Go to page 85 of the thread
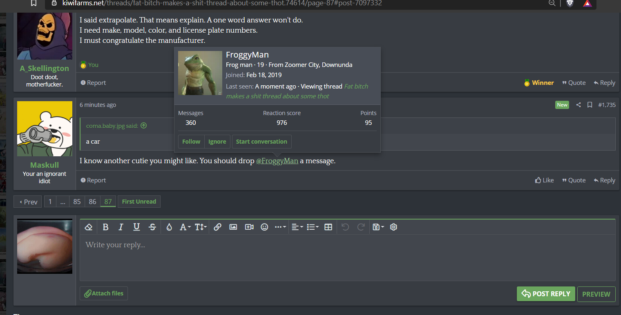The image size is (621, 315). (77, 202)
